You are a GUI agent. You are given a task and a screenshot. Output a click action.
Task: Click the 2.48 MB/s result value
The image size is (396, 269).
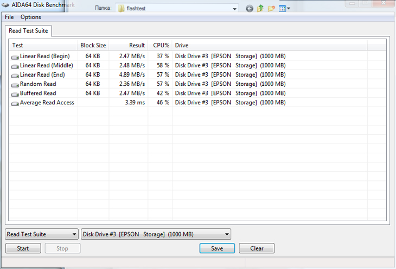click(132, 65)
